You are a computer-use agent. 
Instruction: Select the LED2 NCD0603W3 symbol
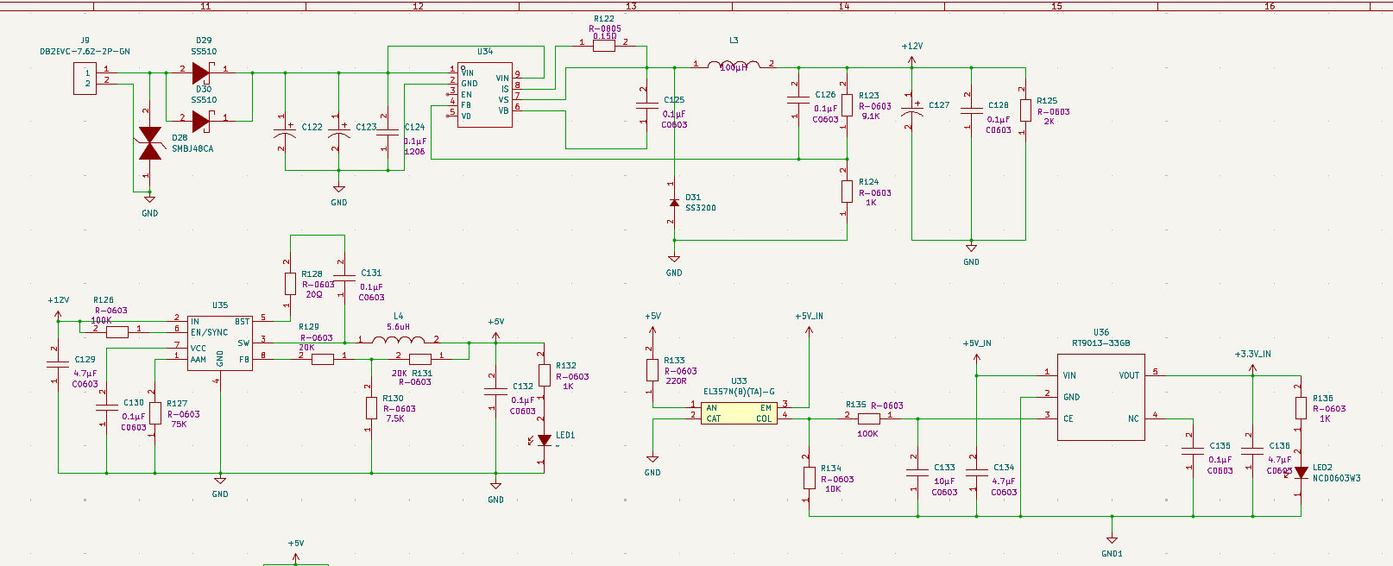point(1301,473)
